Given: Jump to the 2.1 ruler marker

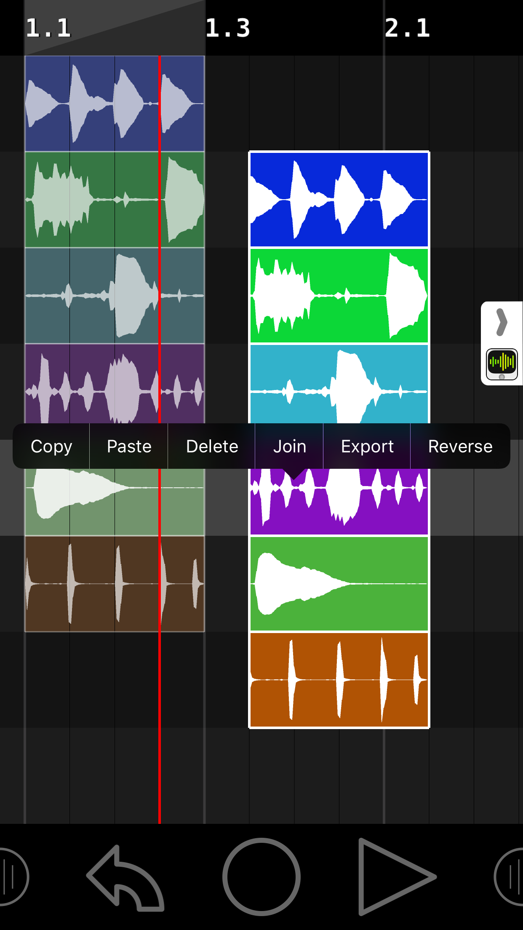Looking at the screenshot, I should coord(407,28).
